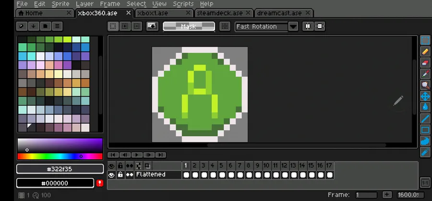Select the Pencil tool in toolbox
Viewport: 432px width, 201px height.
(x=425, y=51)
